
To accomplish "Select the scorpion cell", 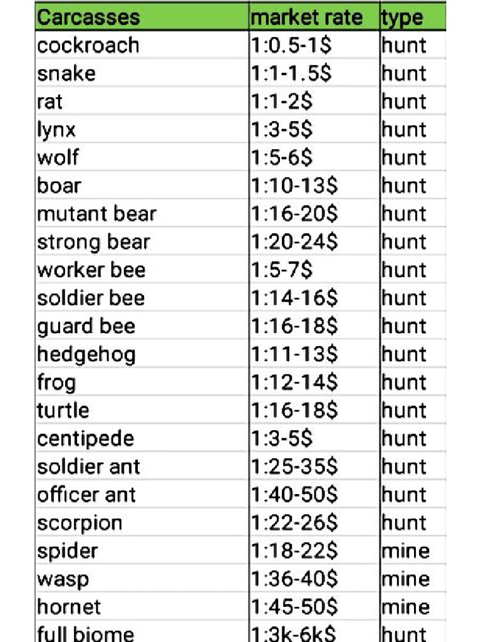I will 80,523.
